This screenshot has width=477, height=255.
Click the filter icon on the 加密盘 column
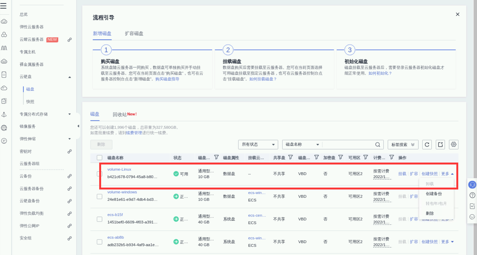341,157
